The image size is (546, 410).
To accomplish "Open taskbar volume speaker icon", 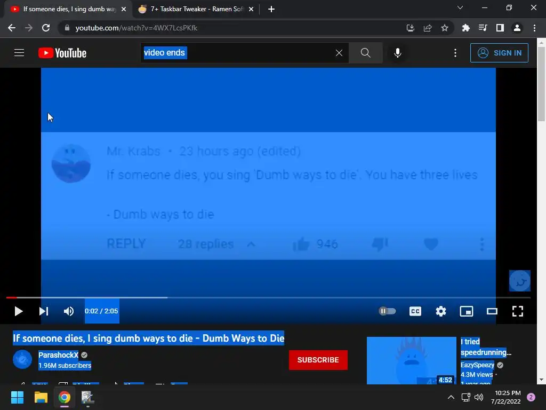I will point(479,397).
